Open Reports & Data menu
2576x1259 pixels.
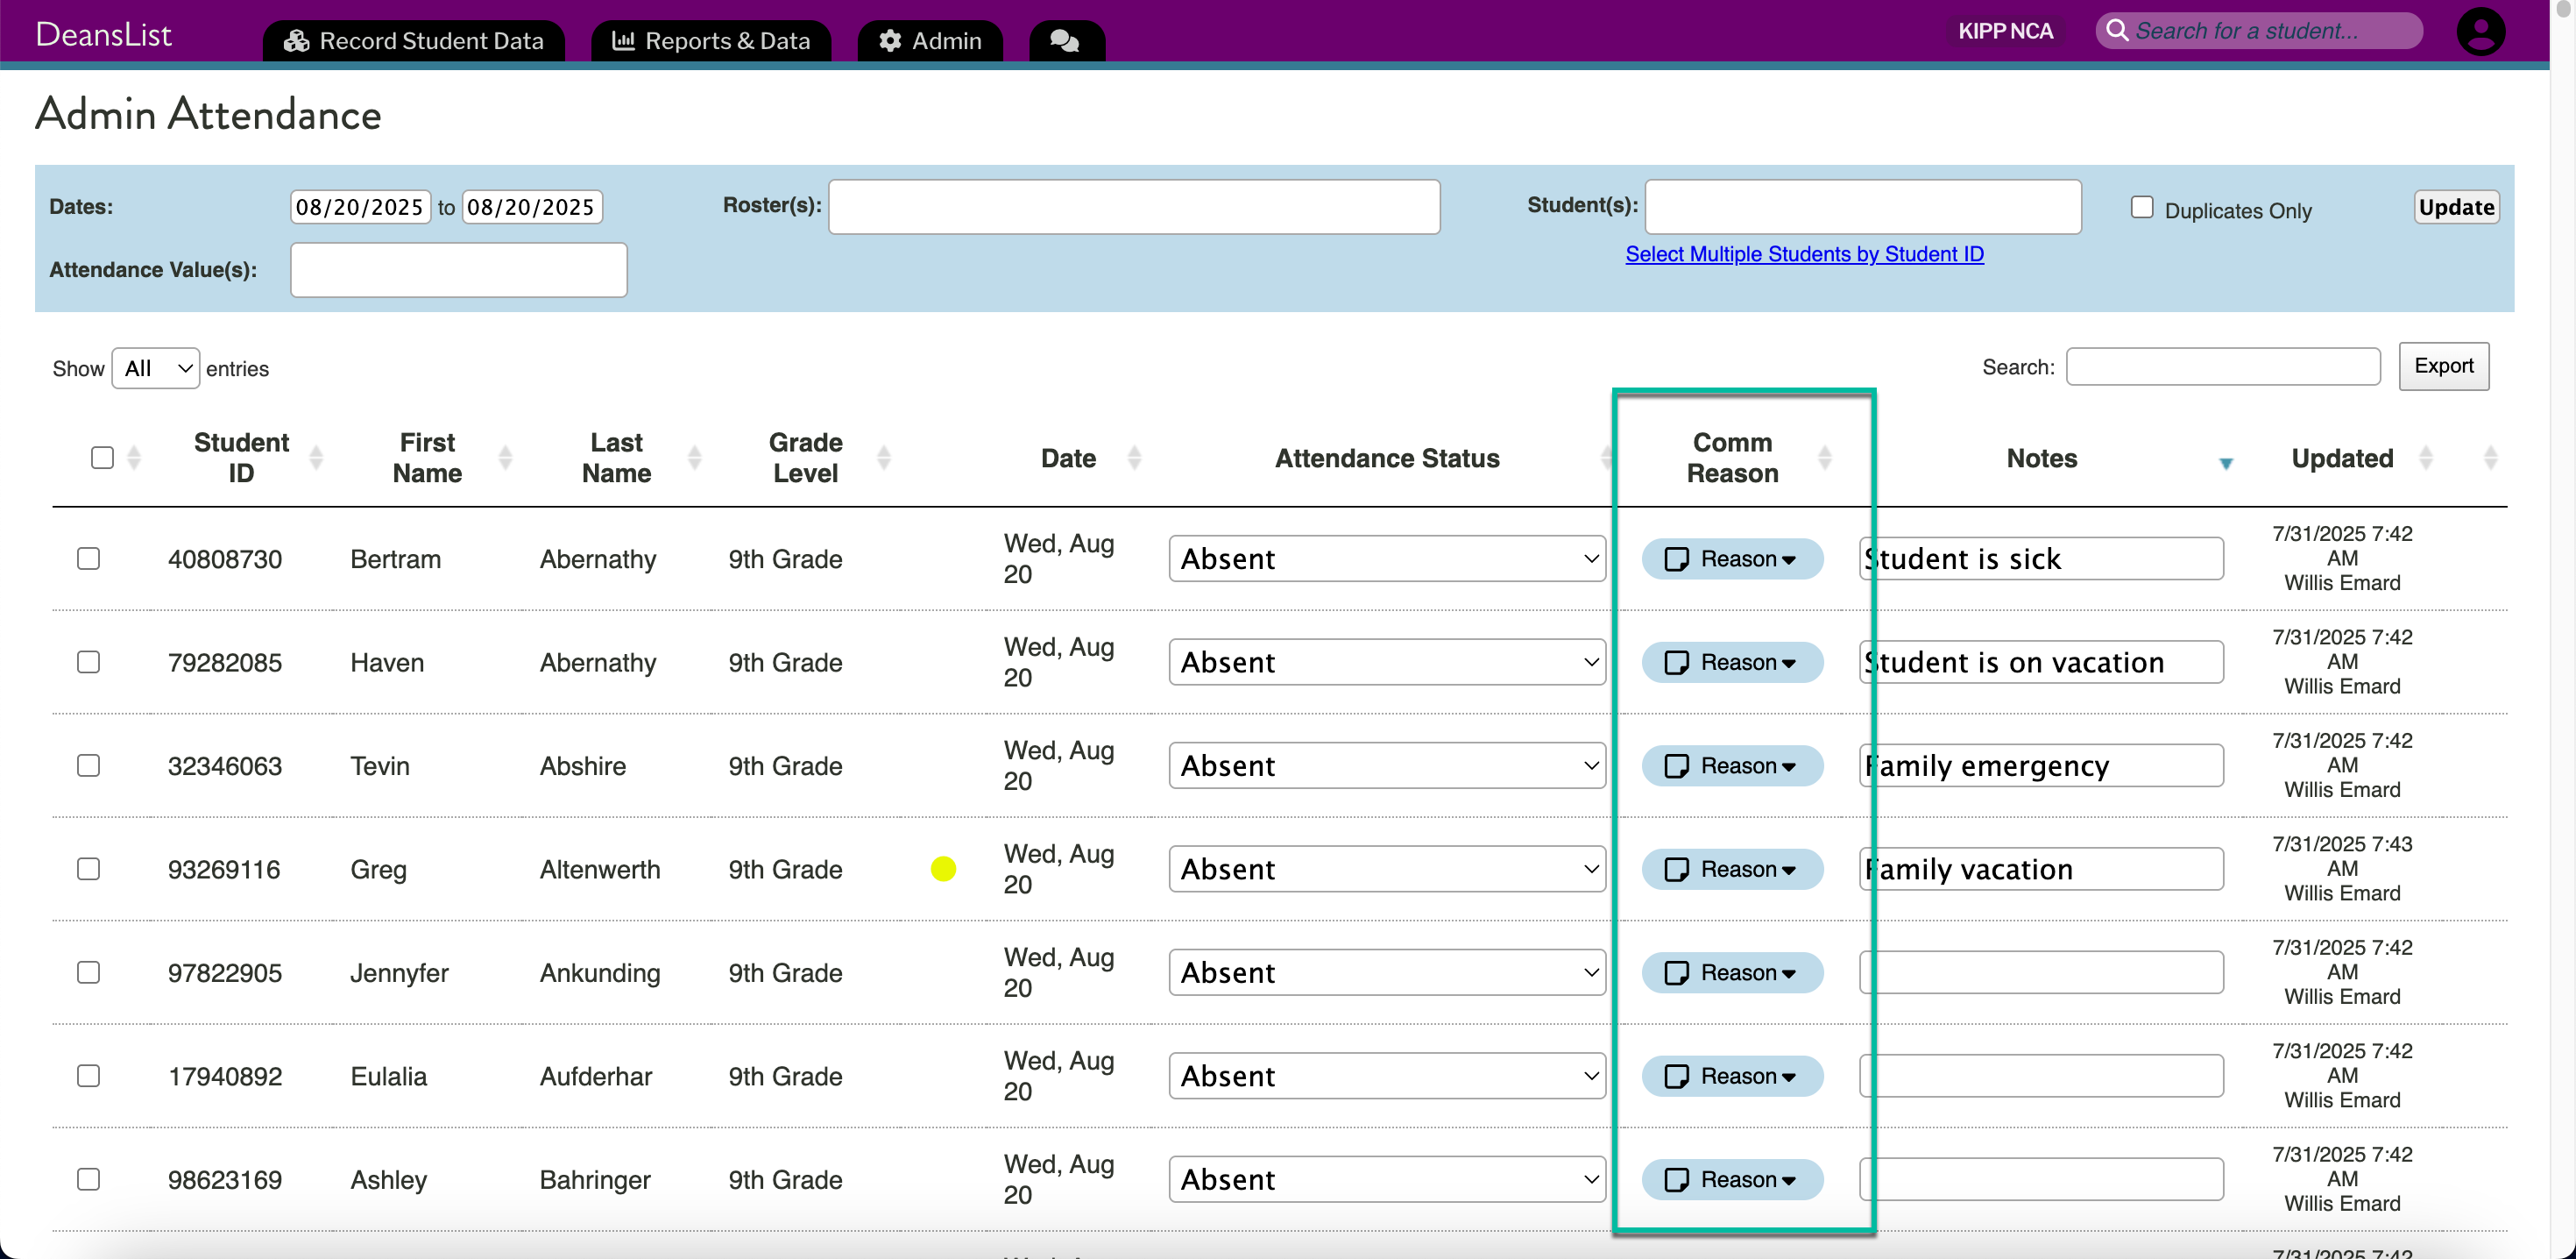point(711,41)
